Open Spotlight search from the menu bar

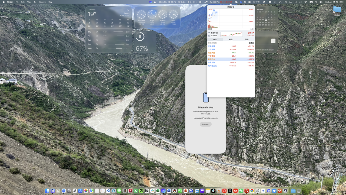click(x=316, y=2)
